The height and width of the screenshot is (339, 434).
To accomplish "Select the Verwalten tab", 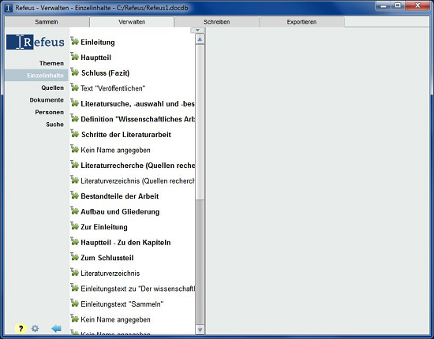I will [132, 22].
